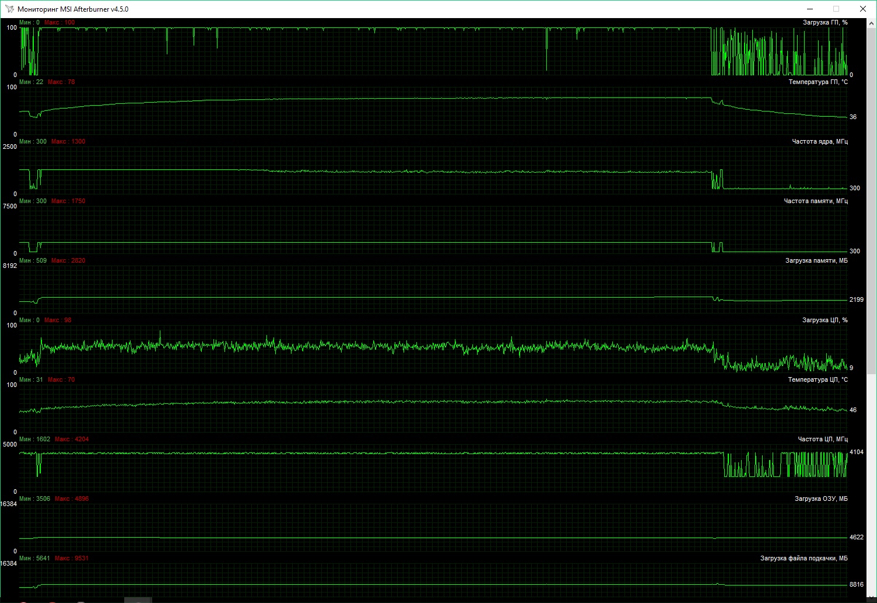Click the current CPU temperature reading 46
Viewport: 877px width, 603px height.
point(853,410)
